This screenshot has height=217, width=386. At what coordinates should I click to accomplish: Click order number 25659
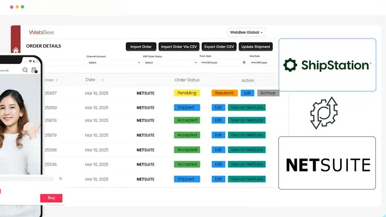tap(51, 108)
